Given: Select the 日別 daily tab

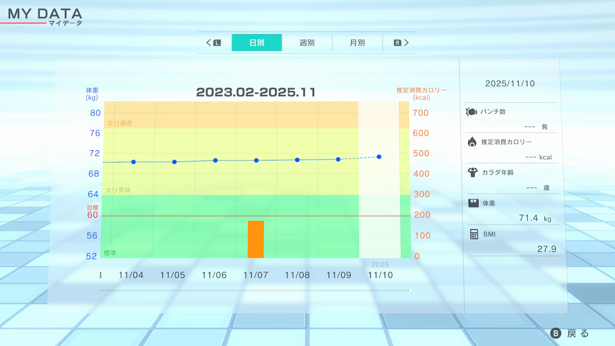Looking at the screenshot, I should click(257, 43).
